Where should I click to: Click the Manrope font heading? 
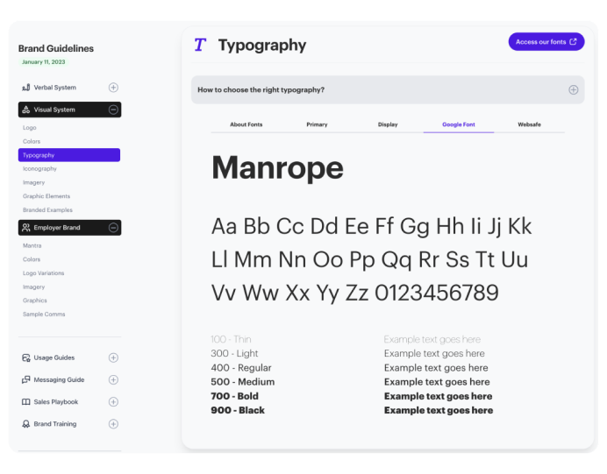pyautogui.click(x=277, y=168)
